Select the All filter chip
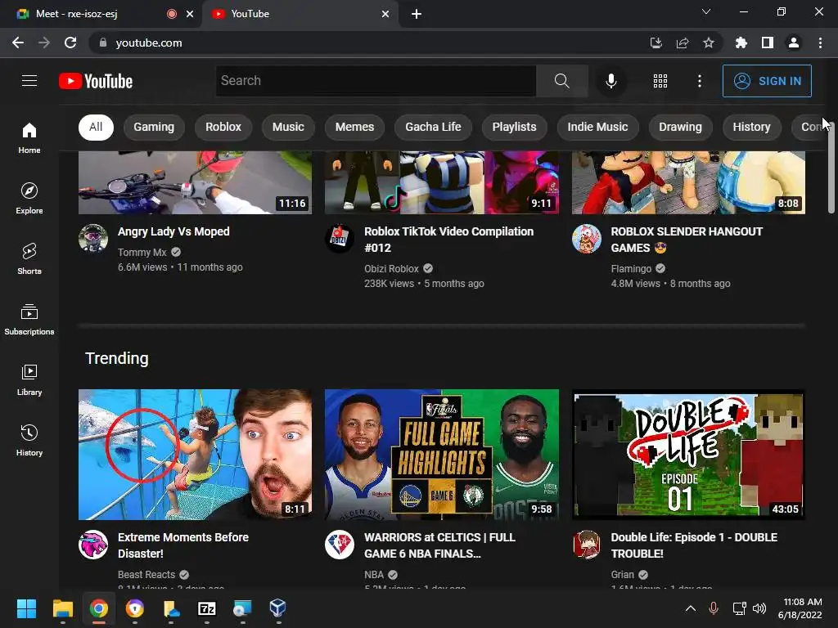This screenshot has height=628, width=838. click(96, 127)
